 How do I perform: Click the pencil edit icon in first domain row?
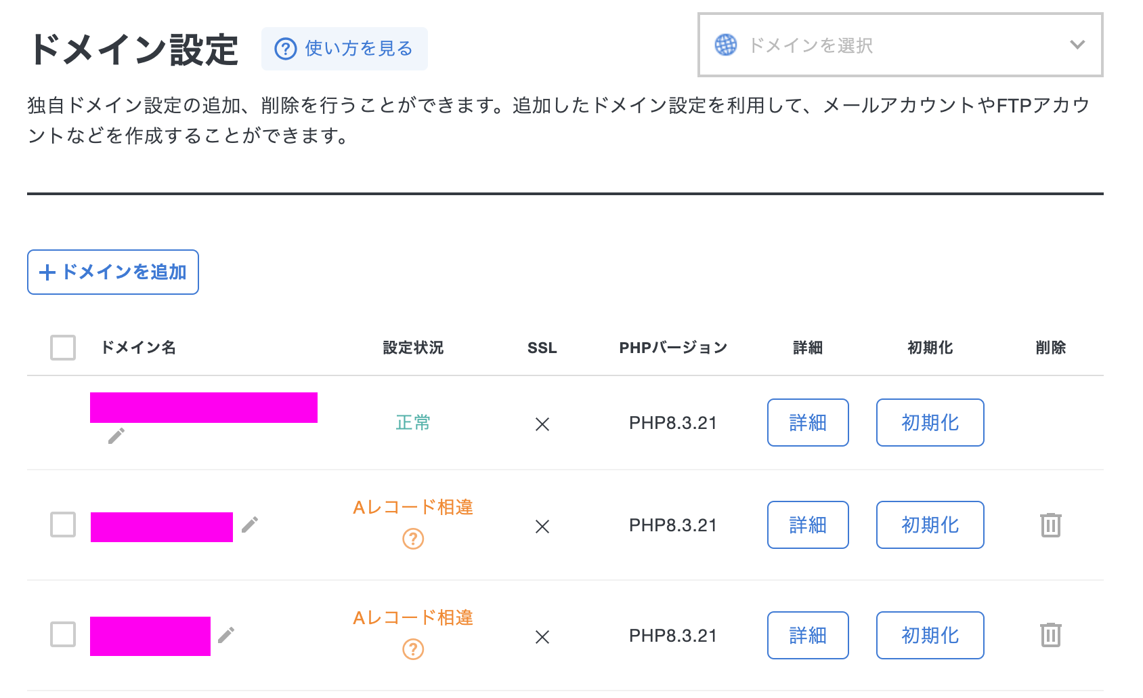(x=116, y=436)
